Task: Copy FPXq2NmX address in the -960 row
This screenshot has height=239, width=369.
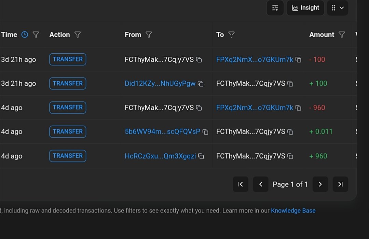Action: pos(298,108)
